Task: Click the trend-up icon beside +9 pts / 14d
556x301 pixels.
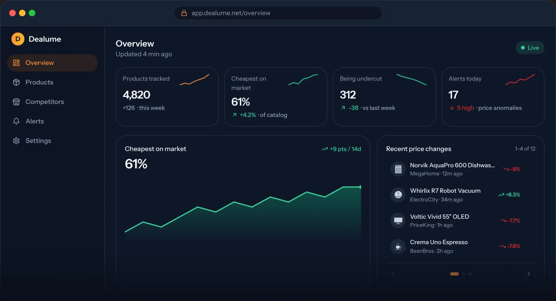Action: click(325, 149)
